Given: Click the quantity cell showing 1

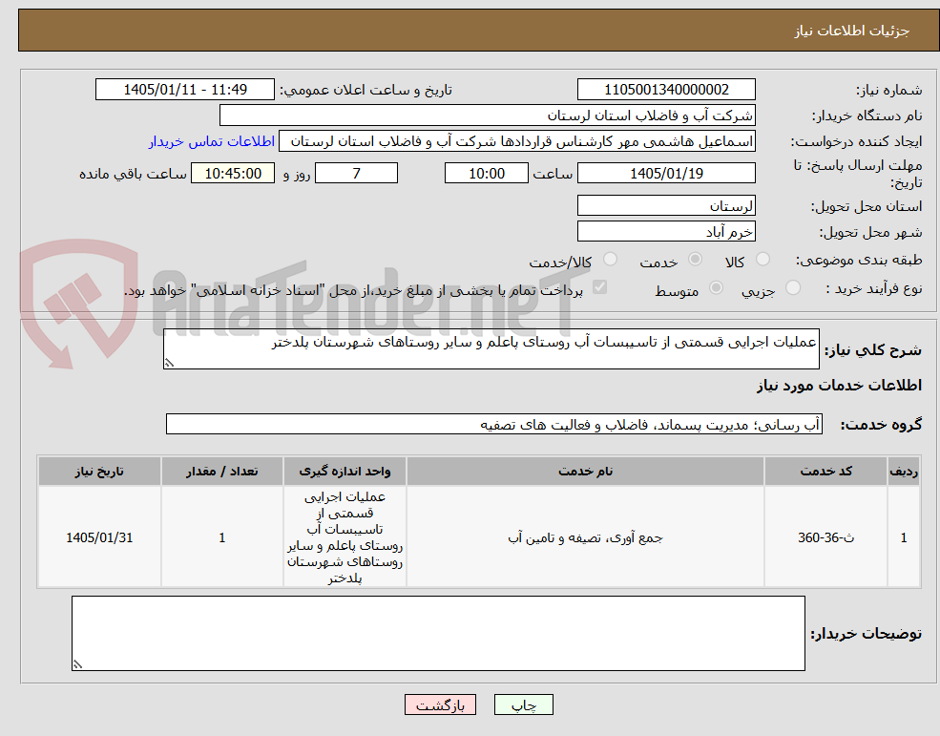Looking at the screenshot, I should [221, 537].
